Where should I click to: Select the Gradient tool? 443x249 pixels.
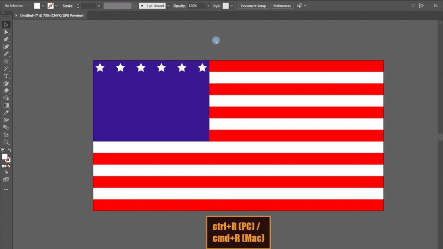[x=6, y=105]
